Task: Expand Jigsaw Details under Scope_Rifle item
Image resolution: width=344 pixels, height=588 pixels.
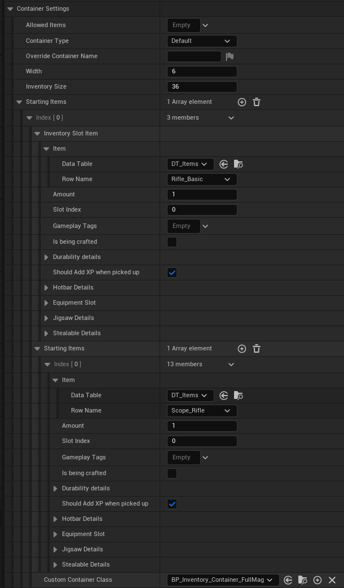Action: [x=55, y=550]
